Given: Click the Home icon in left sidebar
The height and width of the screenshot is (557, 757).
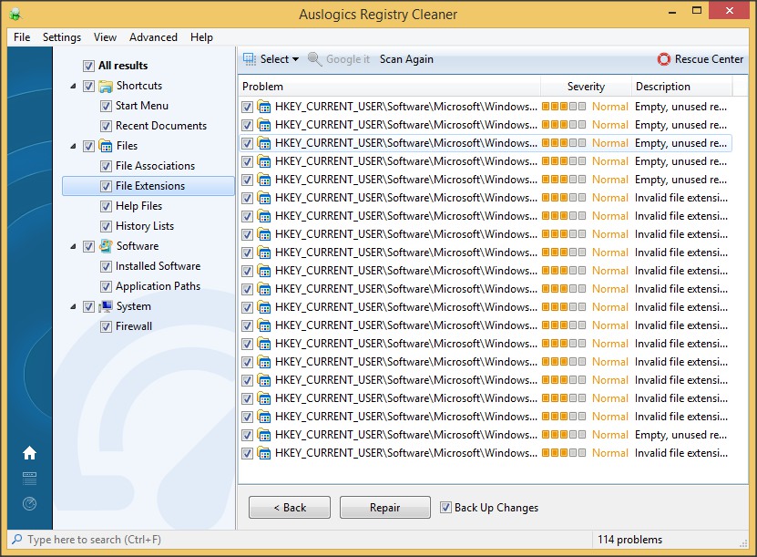Looking at the screenshot, I should click(30, 452).
